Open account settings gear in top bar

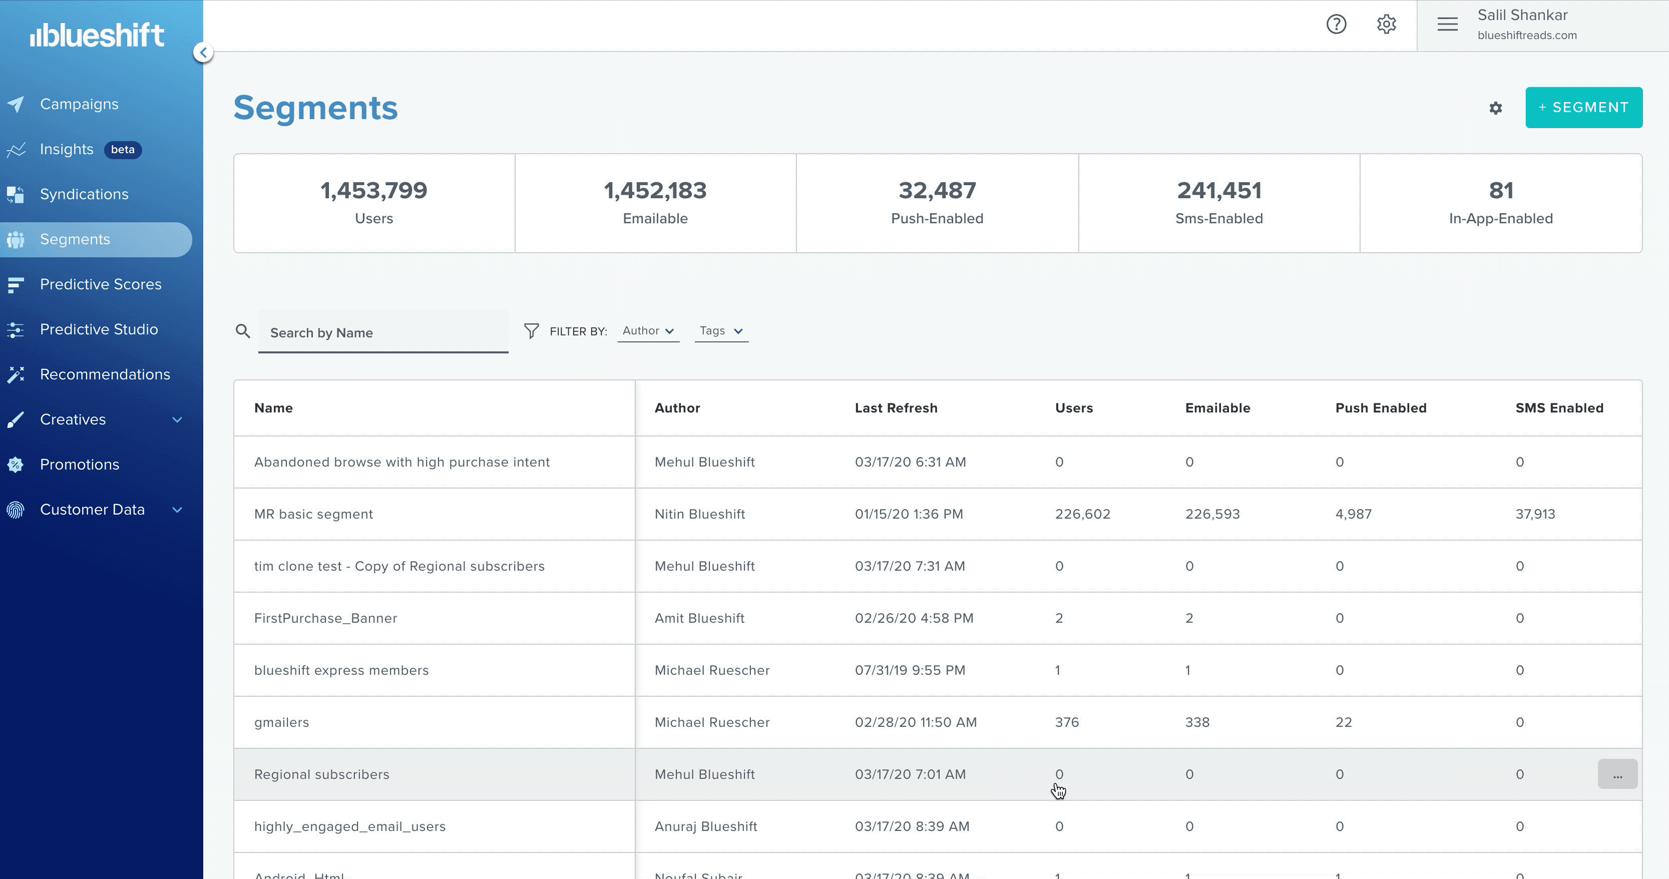coord(1386,24)
